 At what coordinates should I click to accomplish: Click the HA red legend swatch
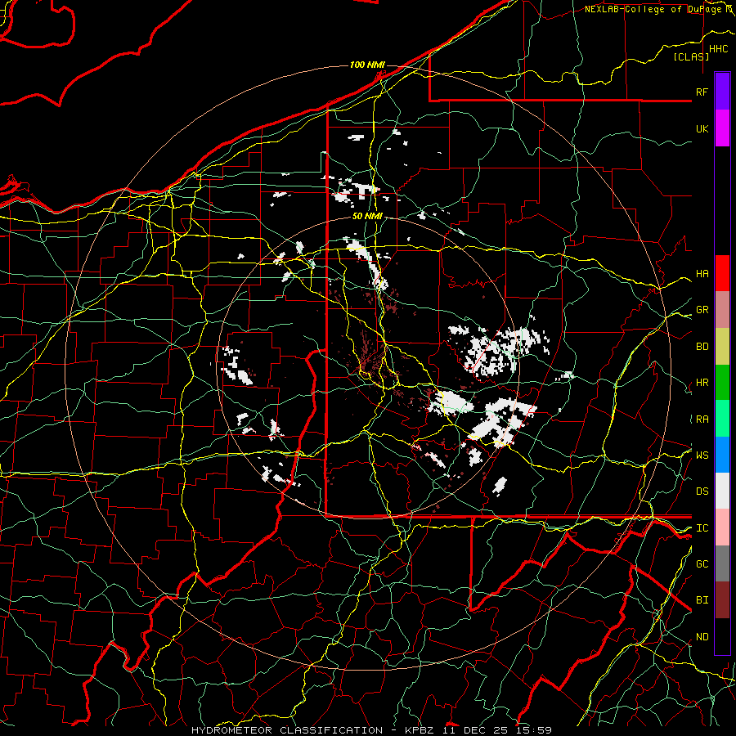pos(722,273)
